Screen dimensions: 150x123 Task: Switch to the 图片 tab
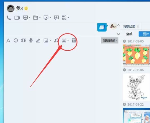click(144, 34)
